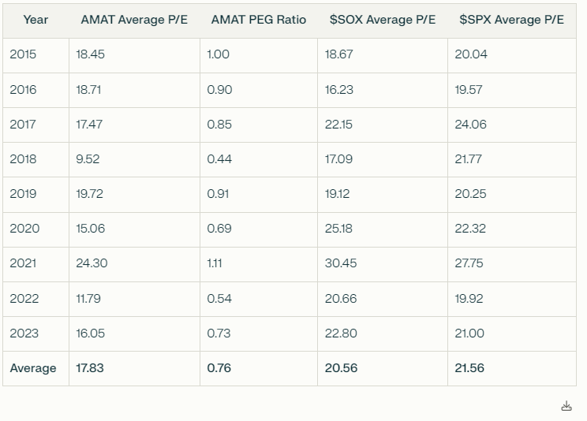The width and height of the screenshot is (587, 421).
Task: Select the $SPX Average P/E header
Action: click(x=511, y=20)
